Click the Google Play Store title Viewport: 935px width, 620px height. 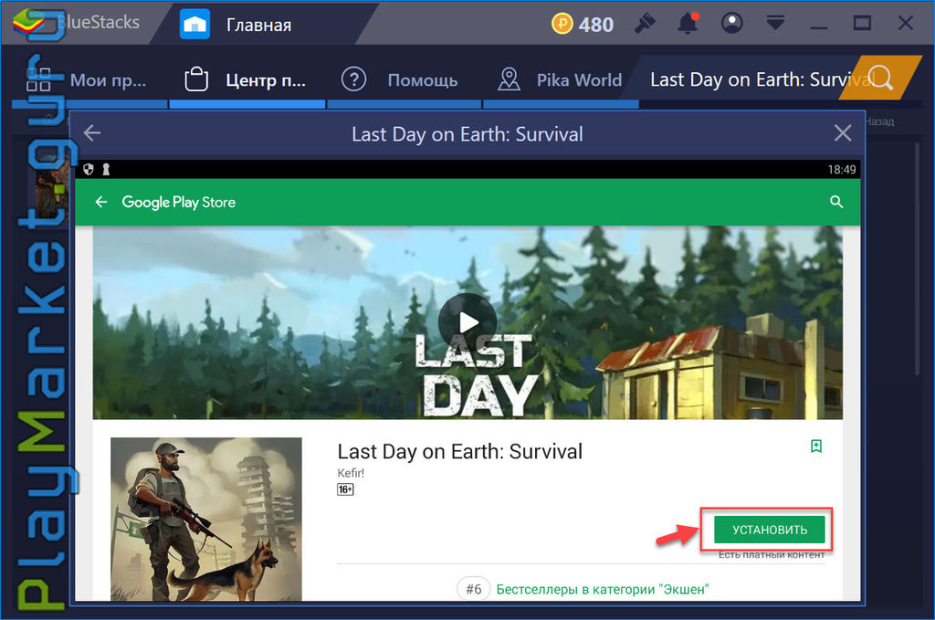(178, 202)
